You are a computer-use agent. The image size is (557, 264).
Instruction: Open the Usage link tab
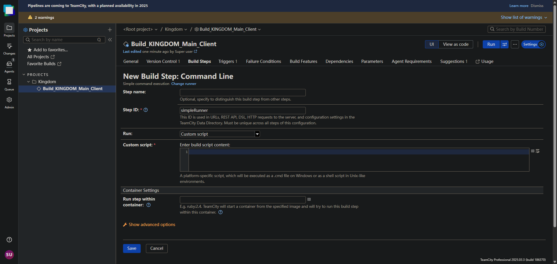click(484, 61)
